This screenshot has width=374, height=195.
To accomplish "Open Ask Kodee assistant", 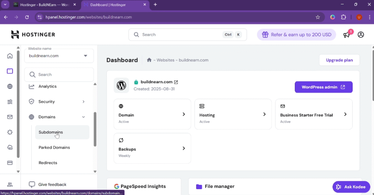I will [351, 187].
